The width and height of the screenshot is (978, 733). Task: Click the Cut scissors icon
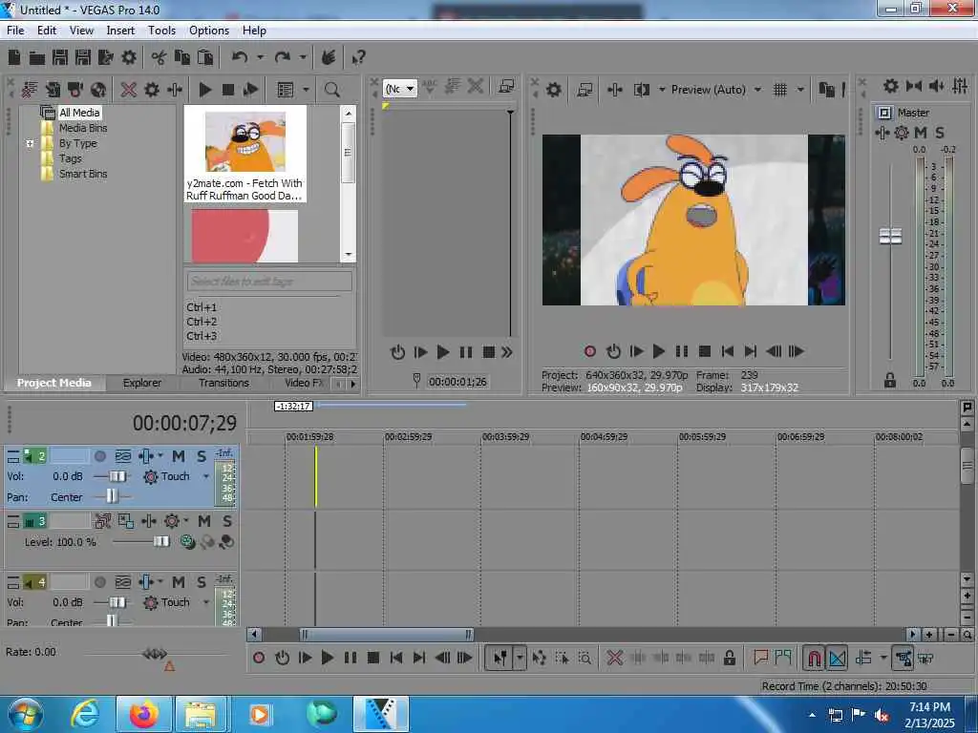159,58
